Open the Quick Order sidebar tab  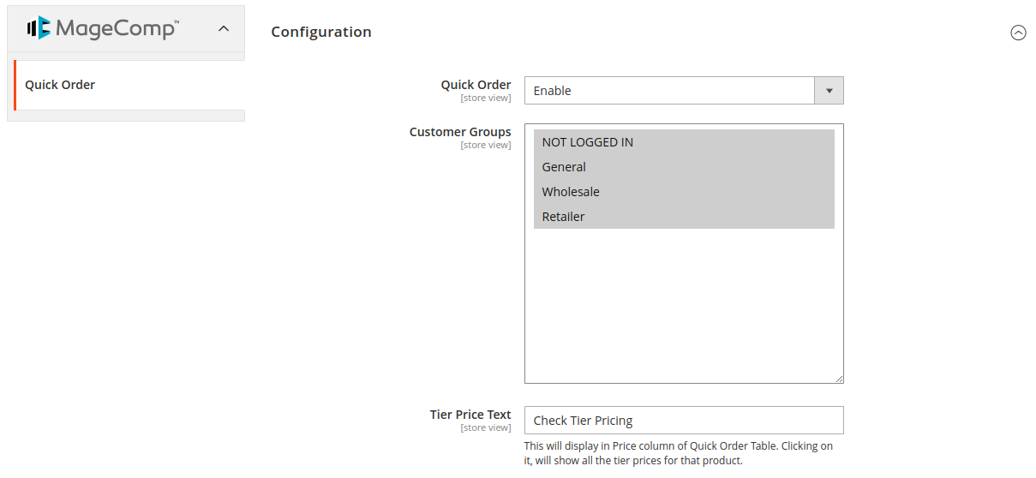tap(60, 85)
